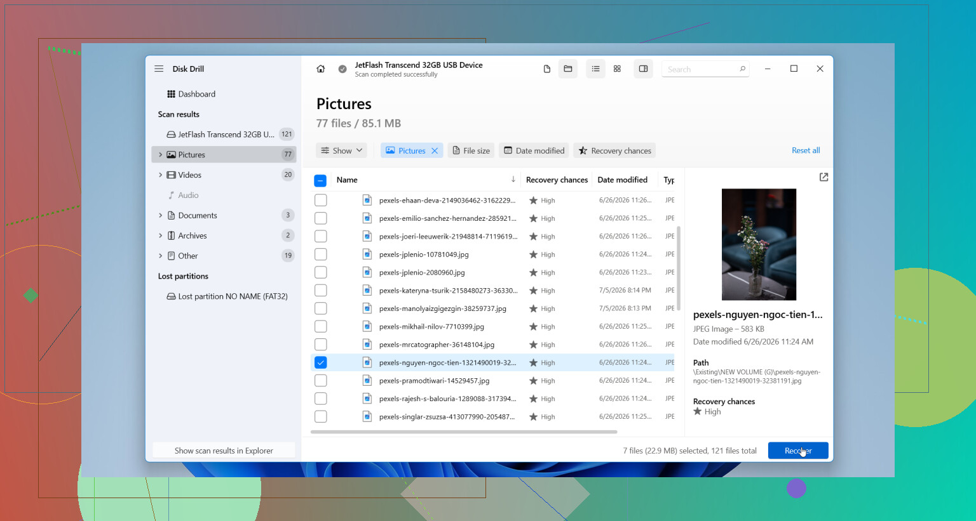Select the Audio category in sidebar

click(224, 195)
